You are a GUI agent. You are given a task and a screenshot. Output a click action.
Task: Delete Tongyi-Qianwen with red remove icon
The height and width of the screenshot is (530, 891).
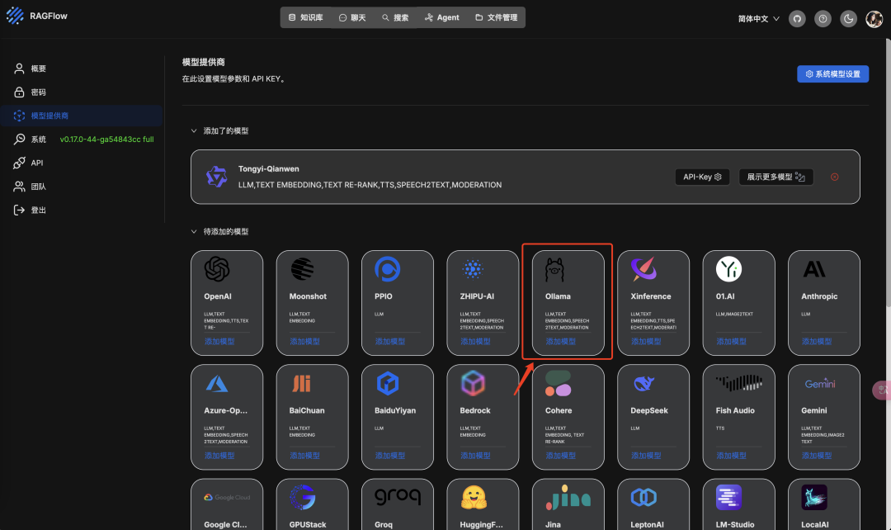point(834,177)
